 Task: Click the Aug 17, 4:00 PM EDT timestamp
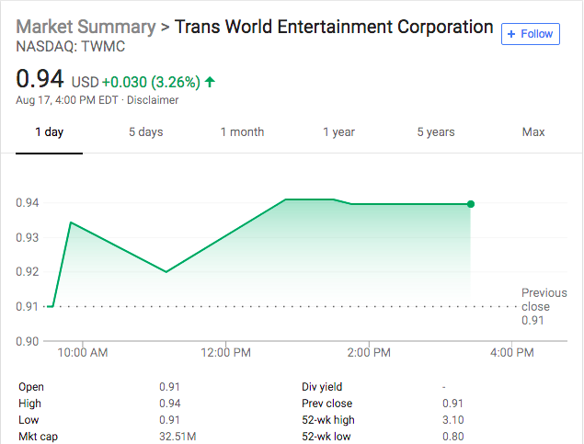pyautogui.click(x=67, y=100)
